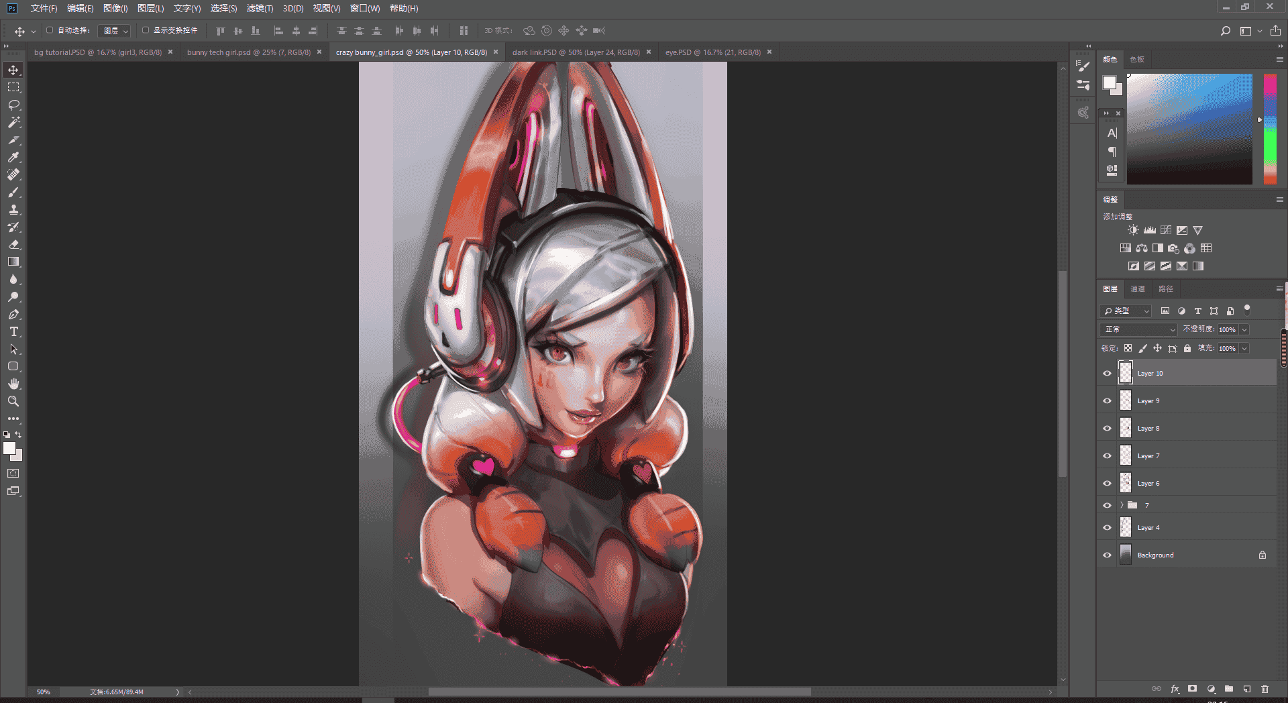This screenshot has height=703, width=1288.
Task: Hide Layer 10 using its eye icon
Action: coord(1107,374)
